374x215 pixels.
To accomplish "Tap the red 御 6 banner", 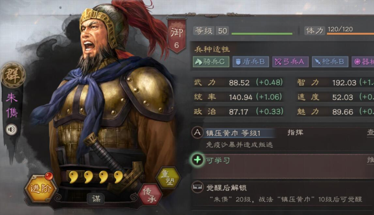I will pyautogui.click(x=177, y=36).
